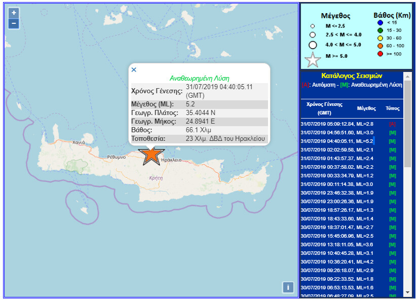Click scrollbar up arrow in earthquake catalog
This screenshot has height=302, width=419.
[x=407, y=77]
